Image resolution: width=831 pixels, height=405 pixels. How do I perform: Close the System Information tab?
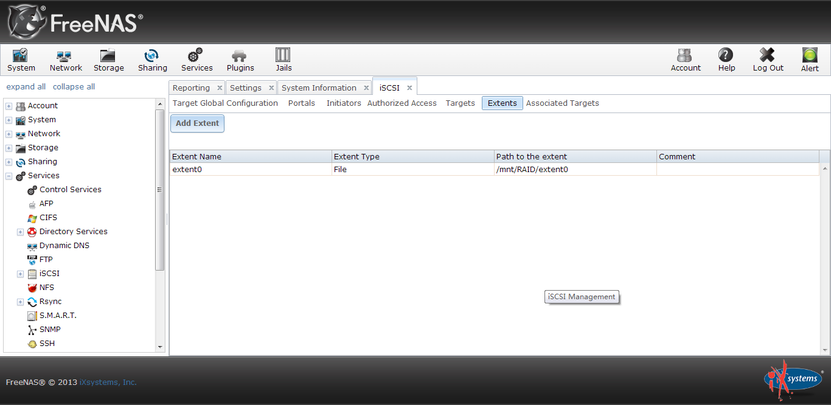[x=366, y=88]
